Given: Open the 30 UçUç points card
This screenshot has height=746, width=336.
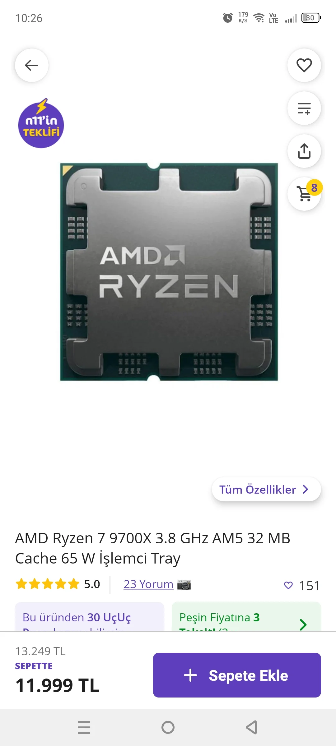Looking at the screenshot, I should pos(90,617).
